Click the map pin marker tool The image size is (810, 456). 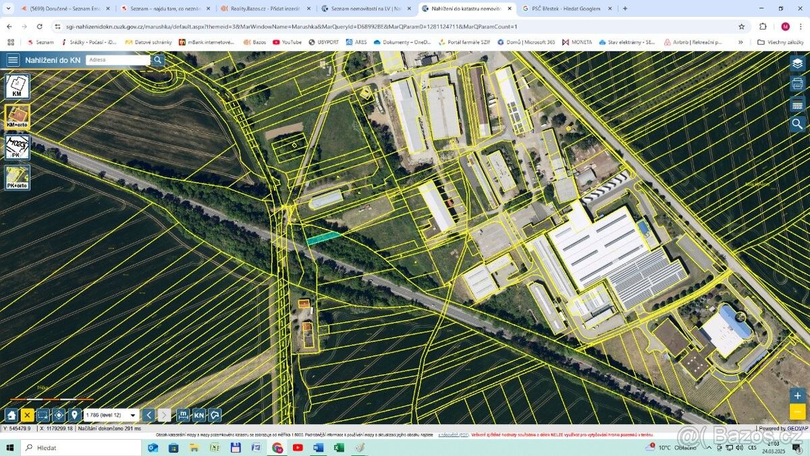74,415
